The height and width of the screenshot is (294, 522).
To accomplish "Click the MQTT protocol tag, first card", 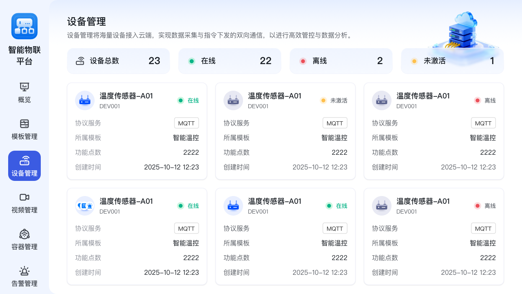I will 187,123.
